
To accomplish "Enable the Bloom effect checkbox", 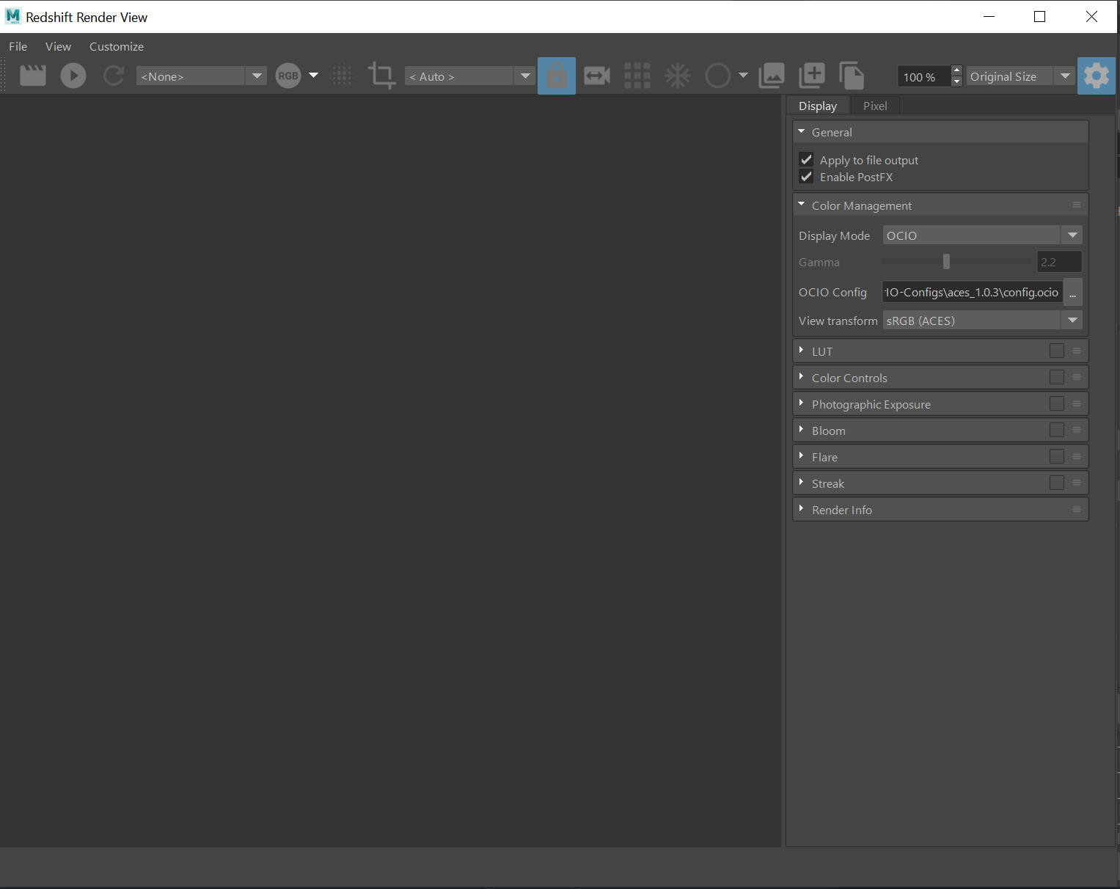I will click(x=1056, y=430).
